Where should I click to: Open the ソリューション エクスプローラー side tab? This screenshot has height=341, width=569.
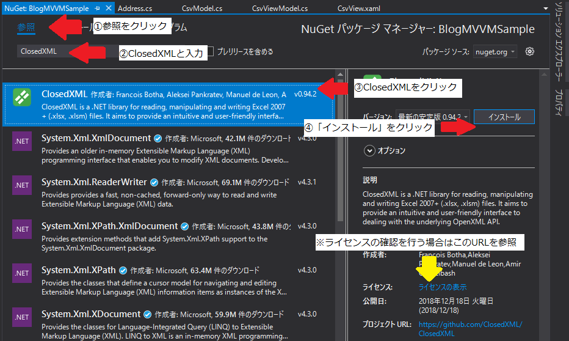point(559,42)
